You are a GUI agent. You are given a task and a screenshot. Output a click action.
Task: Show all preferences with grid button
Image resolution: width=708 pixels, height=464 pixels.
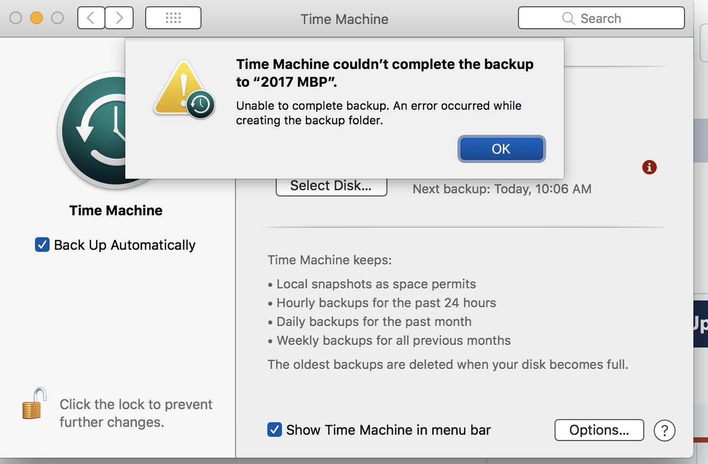point(173,18)
